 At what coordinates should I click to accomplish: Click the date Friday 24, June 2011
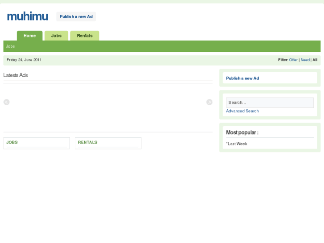[x=24, y=60]
